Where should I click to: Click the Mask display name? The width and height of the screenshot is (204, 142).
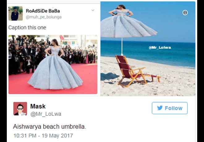[x=38, y=106]
